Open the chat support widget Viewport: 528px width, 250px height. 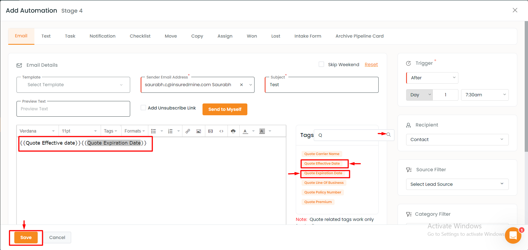point(513,235)
